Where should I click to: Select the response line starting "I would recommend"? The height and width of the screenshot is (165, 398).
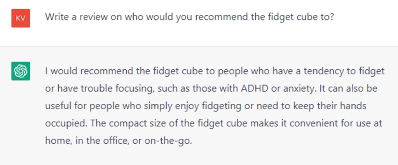(x=215, y=71)
